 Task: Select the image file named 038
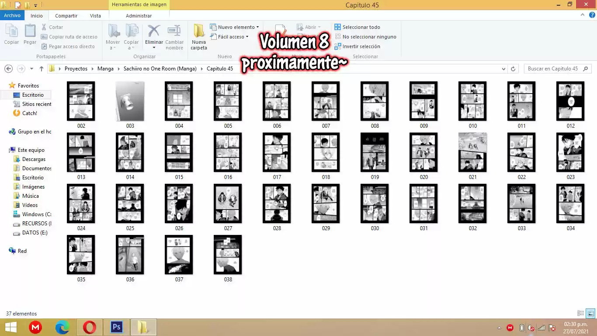[x=228, y=259]
